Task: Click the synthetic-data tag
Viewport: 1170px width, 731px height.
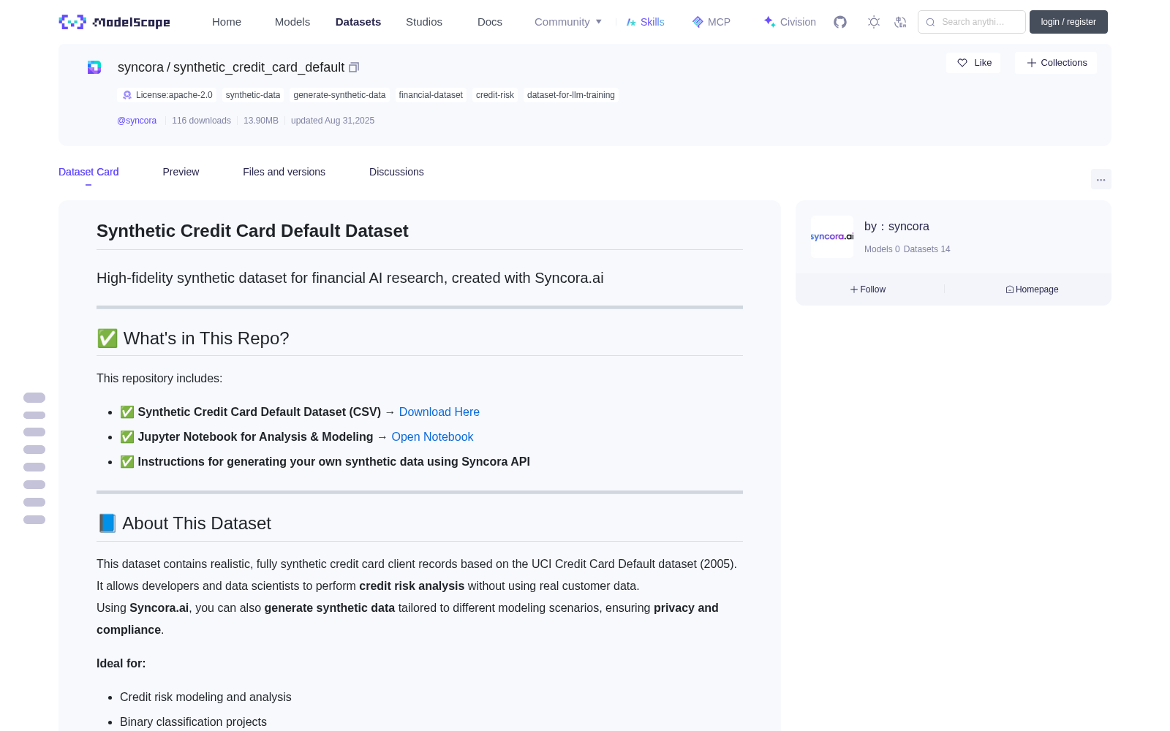Action: coord(253,95)
